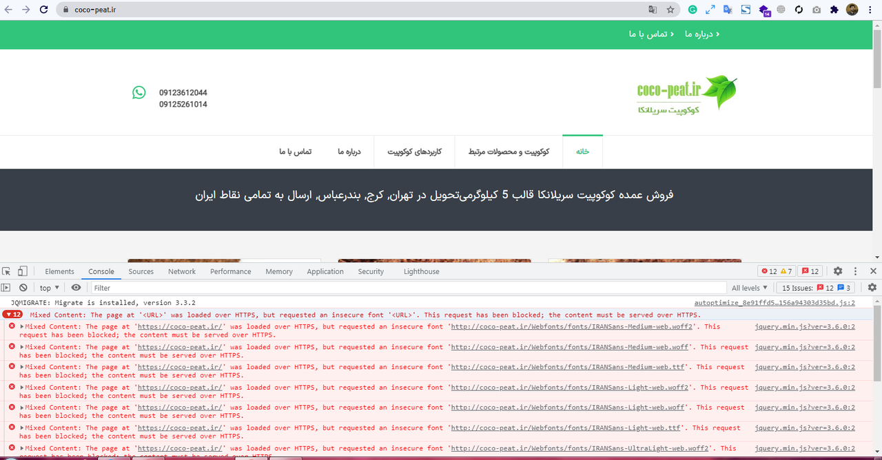Screen dimensions: 882x460
Task: Open the Application tab
Action: click(325, 271)
